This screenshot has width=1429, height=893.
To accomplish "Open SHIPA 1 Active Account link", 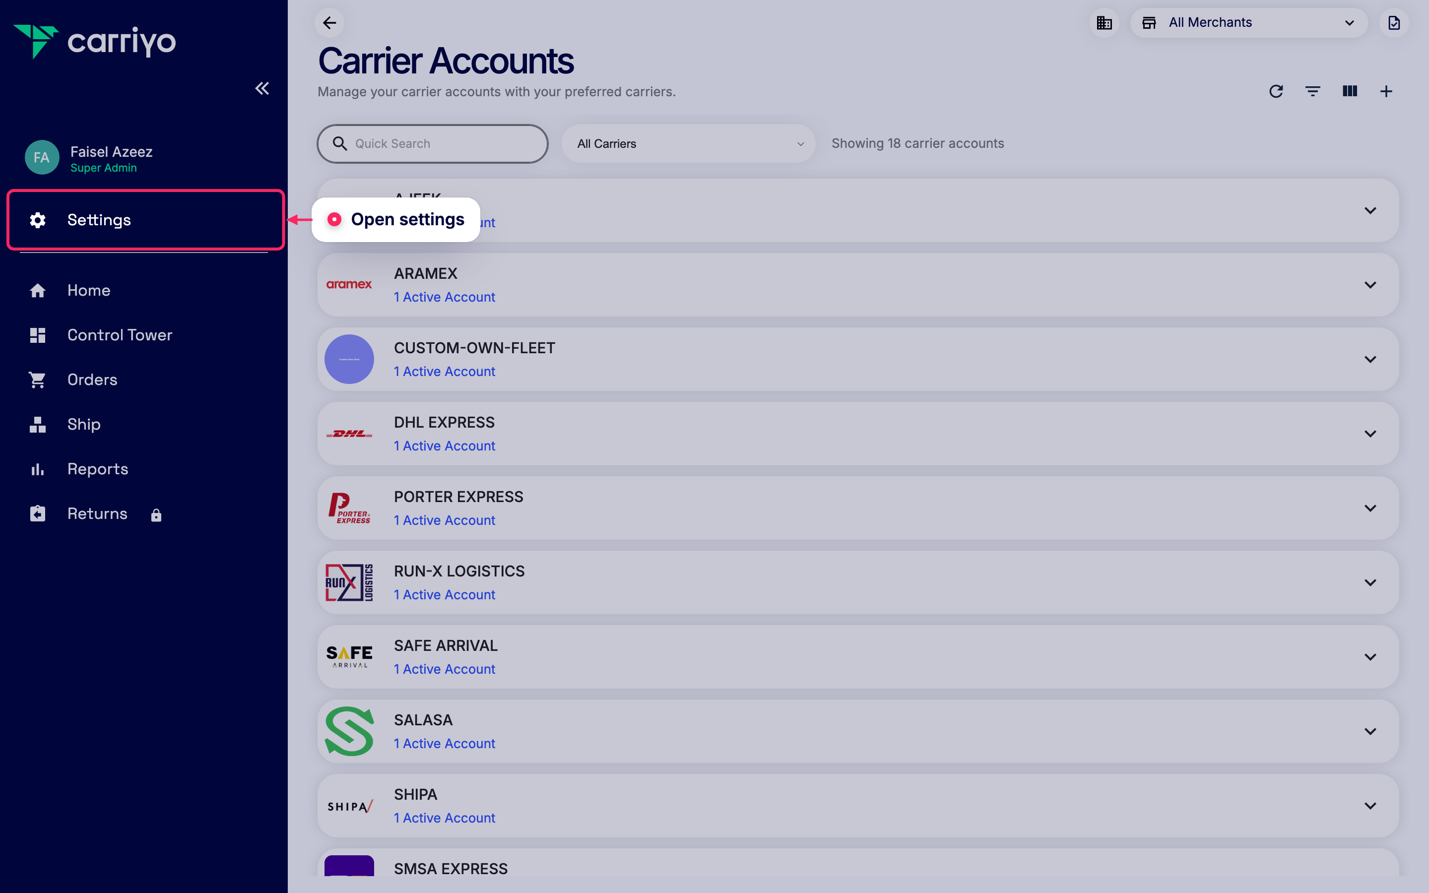I will click(444, 818).
